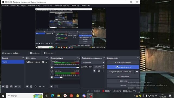Click the Фильтры source button

click(x=49, y=53)
